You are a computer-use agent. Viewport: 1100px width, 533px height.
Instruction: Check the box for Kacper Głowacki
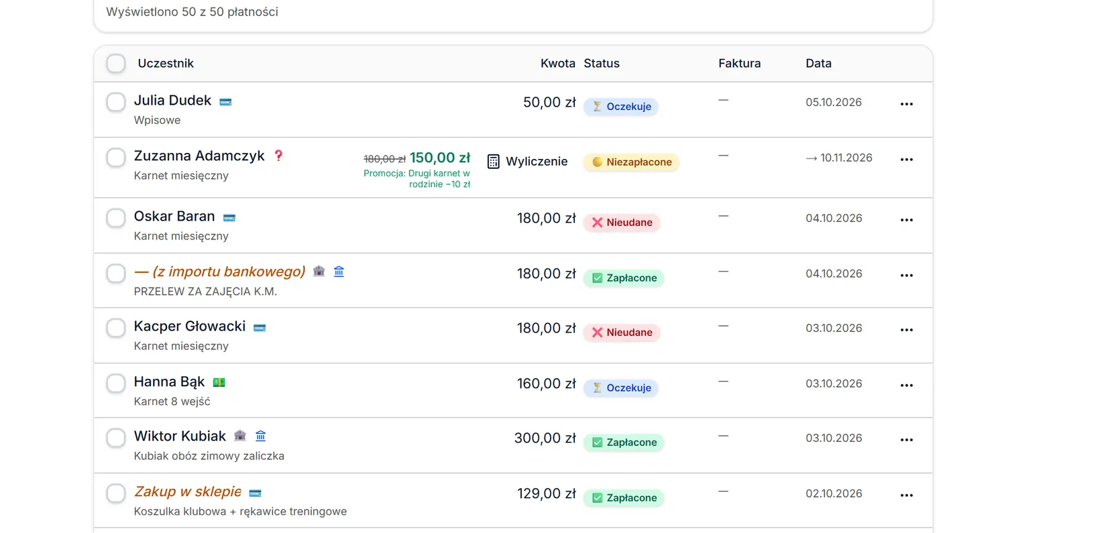click(116, 328)
